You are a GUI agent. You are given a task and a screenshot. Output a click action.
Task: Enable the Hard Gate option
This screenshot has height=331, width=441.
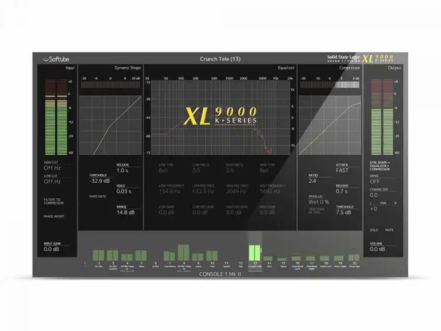click(98, 197)
